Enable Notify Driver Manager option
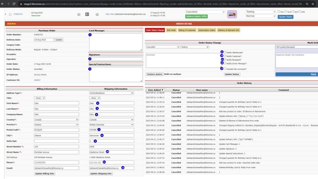Screen dimensions: 318x179 (225, 63)
